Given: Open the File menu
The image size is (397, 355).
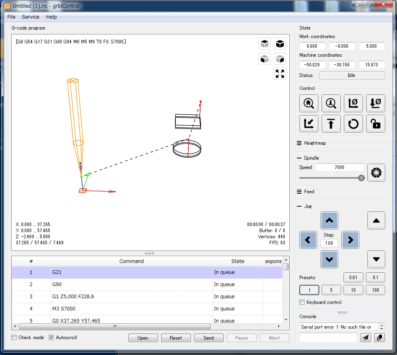Looking at the screenshot, I should (x=11, y=17).
